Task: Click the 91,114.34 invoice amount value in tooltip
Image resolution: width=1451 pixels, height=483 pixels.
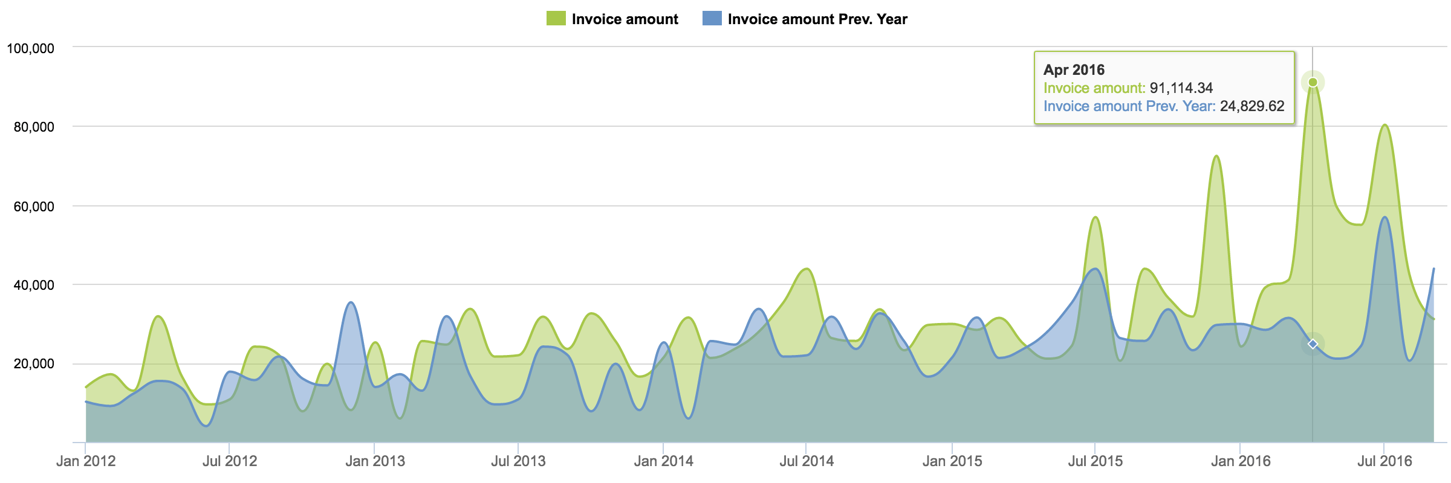Action: 1181,88
